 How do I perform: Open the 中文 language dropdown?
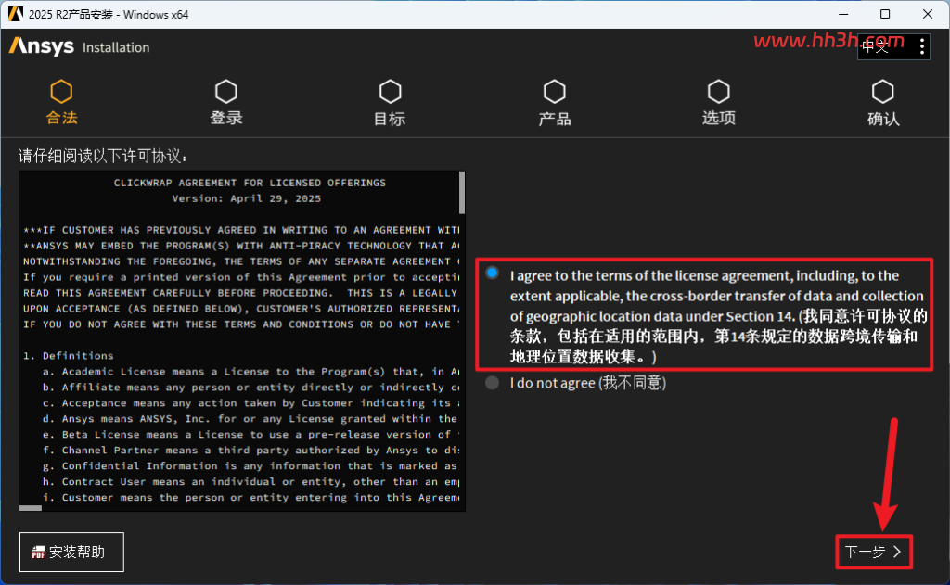(884, 46)
